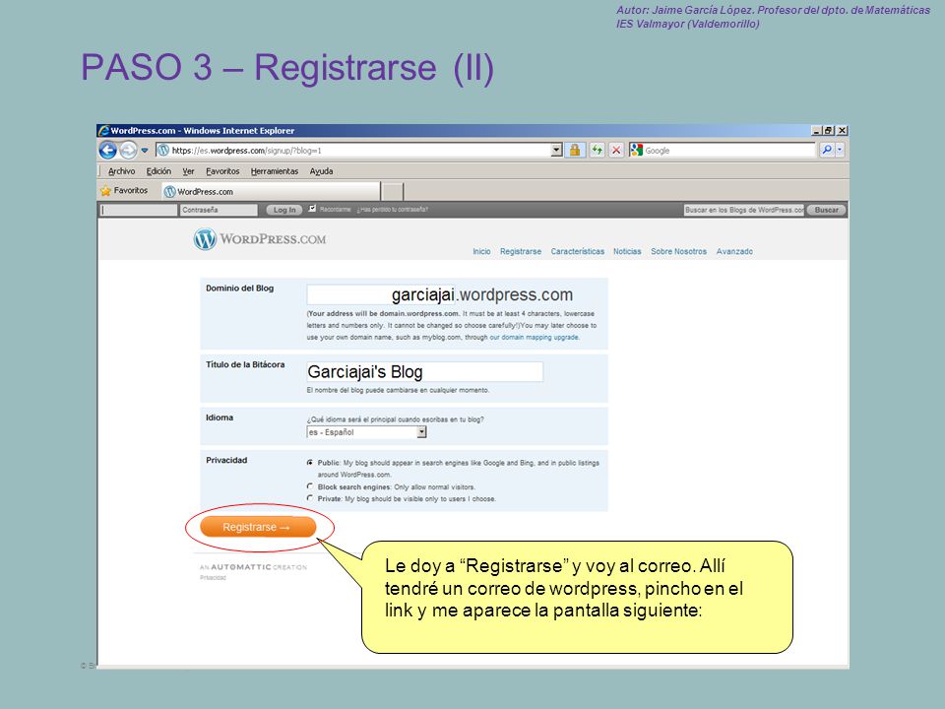Click the Inicio navigation link

[481, 251]
